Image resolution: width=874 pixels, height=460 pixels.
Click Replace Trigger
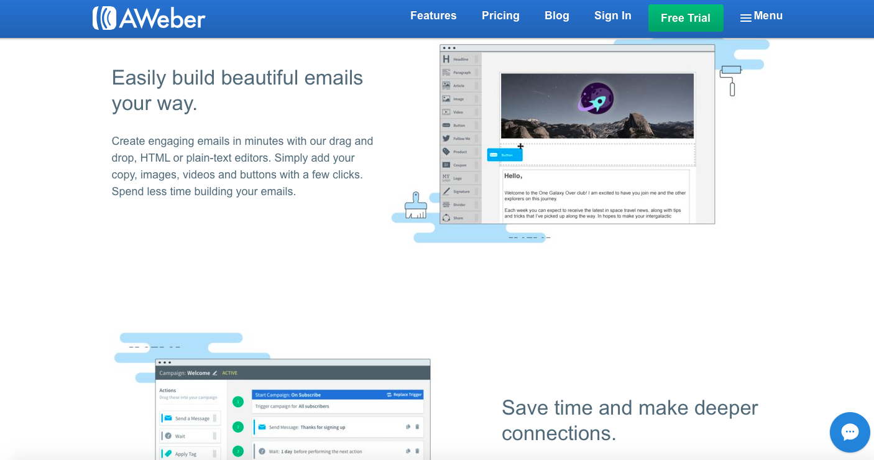pos(404,395)
